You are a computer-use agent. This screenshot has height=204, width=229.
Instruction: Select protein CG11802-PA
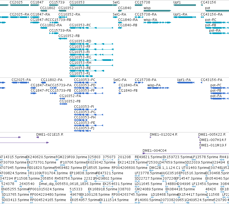tap(43, 83)
